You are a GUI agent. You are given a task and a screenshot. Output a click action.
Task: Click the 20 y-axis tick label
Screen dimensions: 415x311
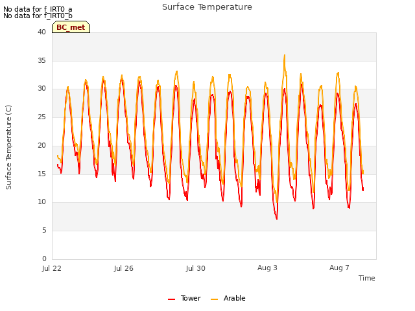tap(41, 145)
